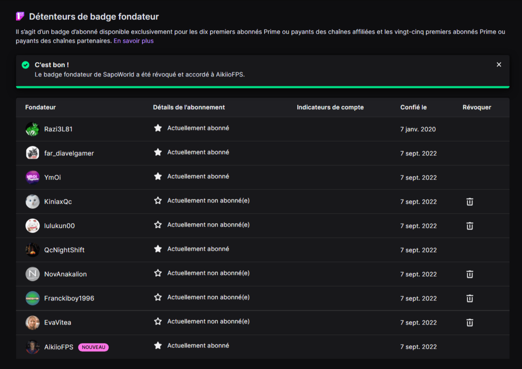
Task: Open EvaVitea's profile avatar
Action: [32, 322]
